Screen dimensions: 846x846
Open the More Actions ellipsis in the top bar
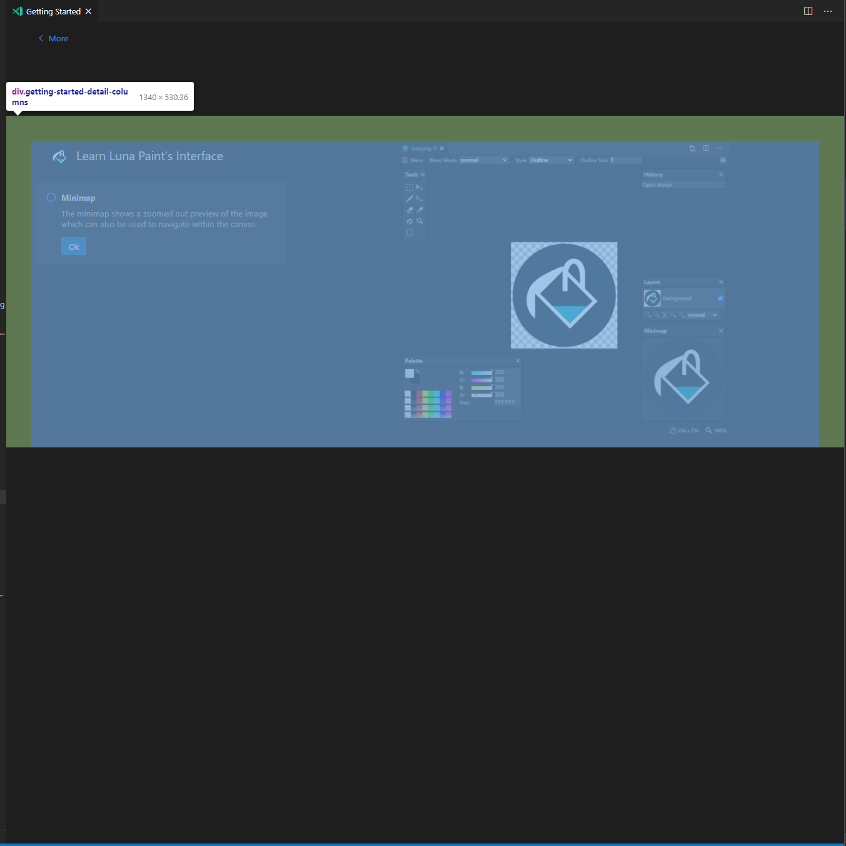pos(828,11)
